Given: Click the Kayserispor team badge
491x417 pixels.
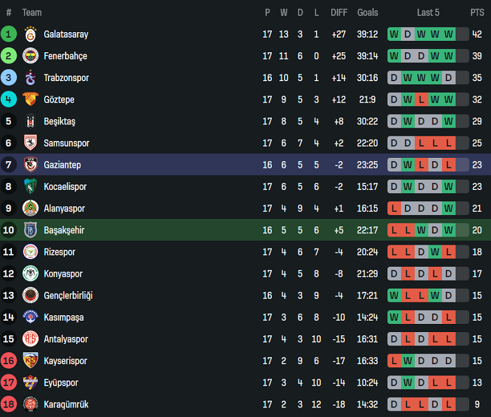Looking at the screenshot, I should (x=30, y=361).
